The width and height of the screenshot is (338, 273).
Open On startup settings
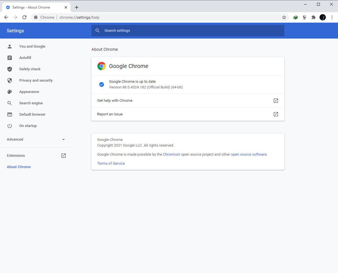(28, 126)
